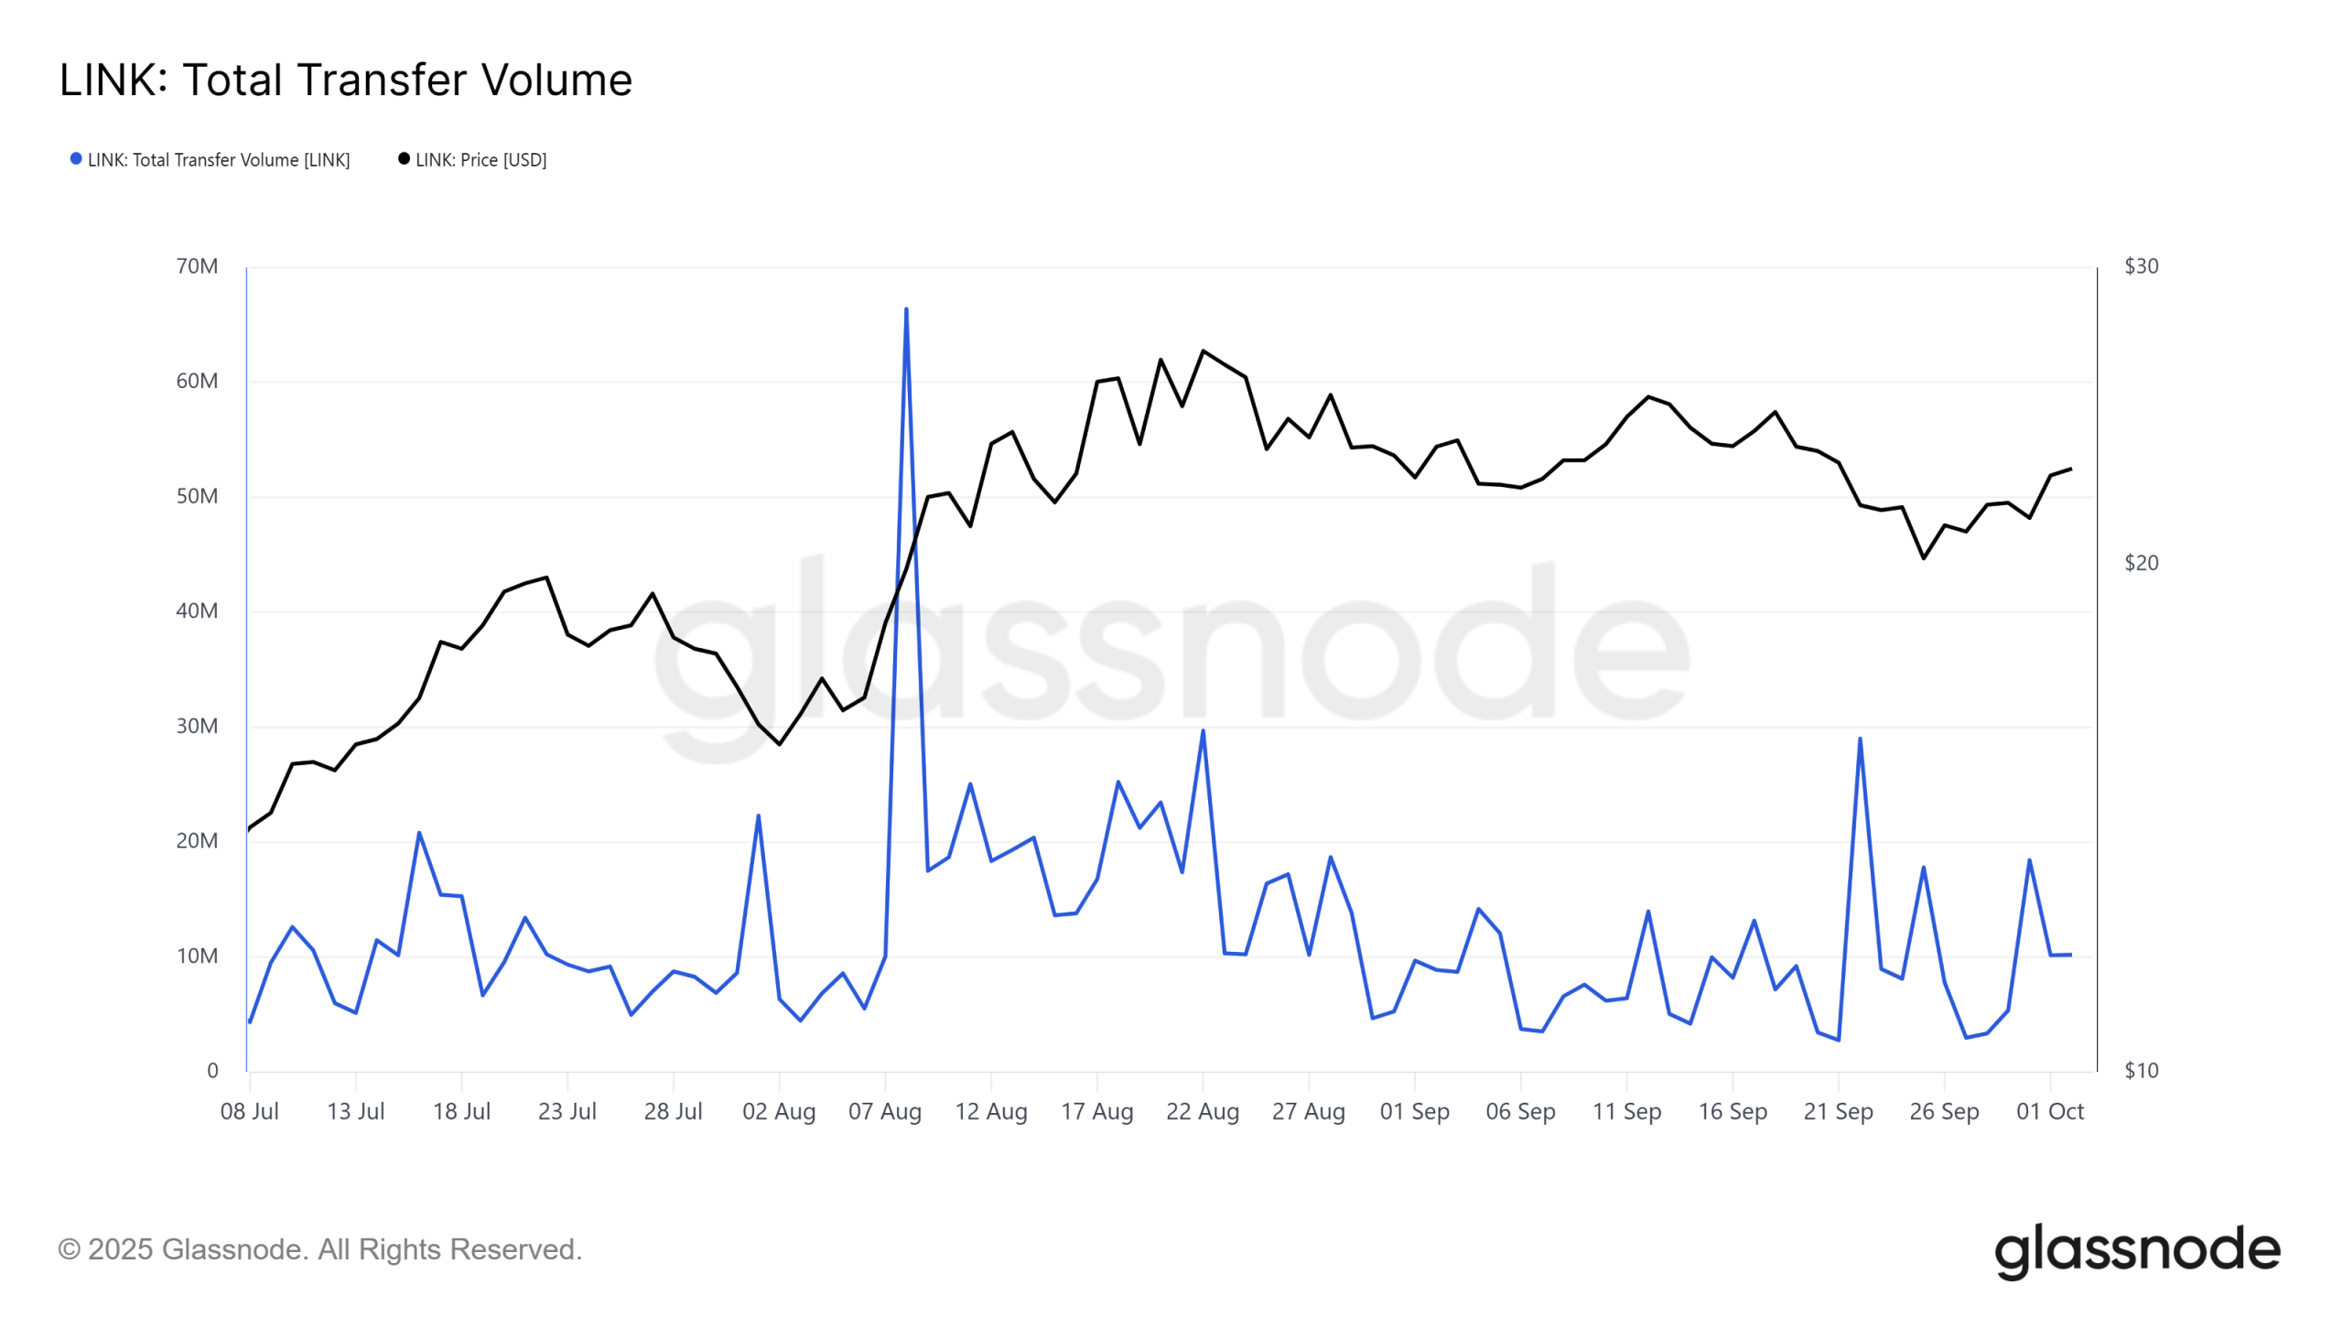
Task: Click the blue legend dot for Transfer Volume
Action: point(76,159)
